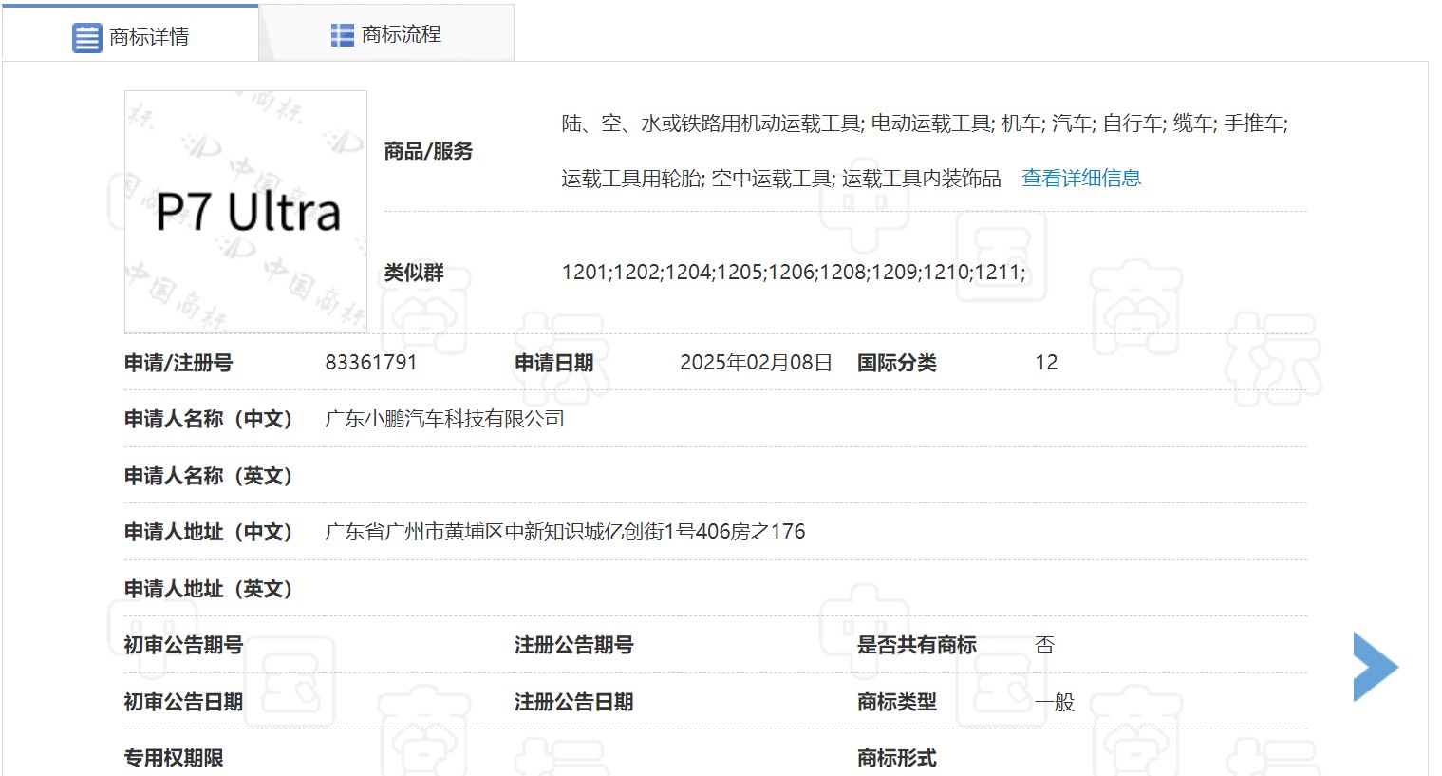Switch to the 商标流程 tab
This screenshot has height=776, width=1442.
click(386, 34)
